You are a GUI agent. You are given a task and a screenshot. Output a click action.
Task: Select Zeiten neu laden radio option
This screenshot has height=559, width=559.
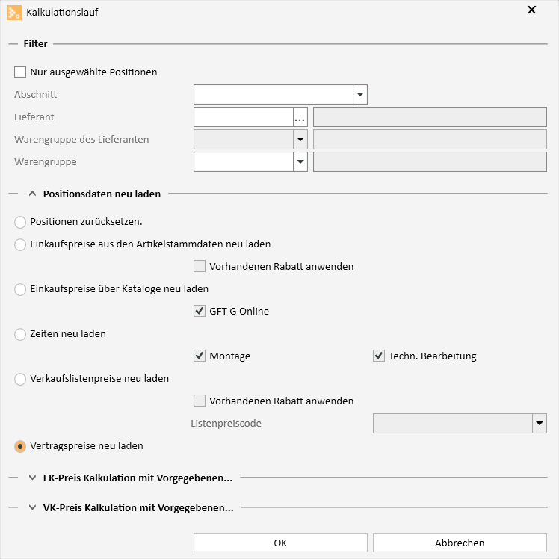[x=20, y=334]
